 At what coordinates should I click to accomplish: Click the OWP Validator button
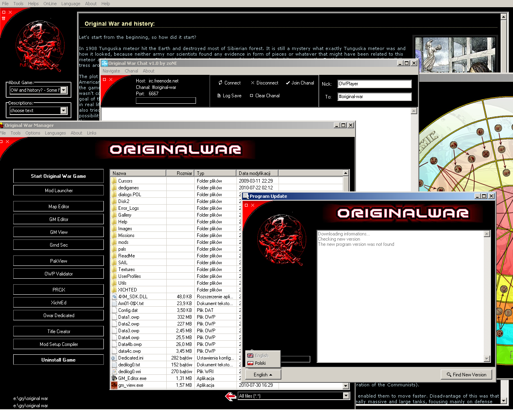59,274
